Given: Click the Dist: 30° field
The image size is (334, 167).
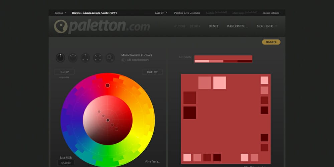Looking at the screenshot, I should click(152, 72).
